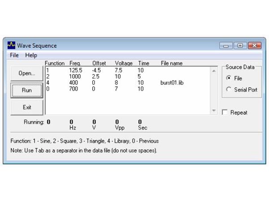Enable the Repeat checkbox
Screen dimensions: 269x201
[x=226, y=113]
